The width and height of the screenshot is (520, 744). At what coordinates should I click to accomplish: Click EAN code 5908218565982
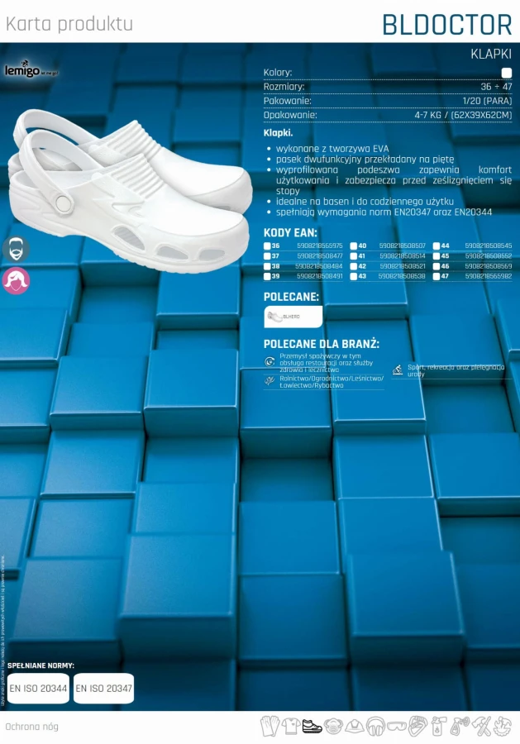coord(489,276)
